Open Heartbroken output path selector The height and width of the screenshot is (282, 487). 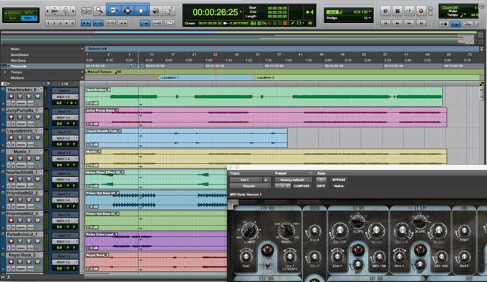point(65,97)
